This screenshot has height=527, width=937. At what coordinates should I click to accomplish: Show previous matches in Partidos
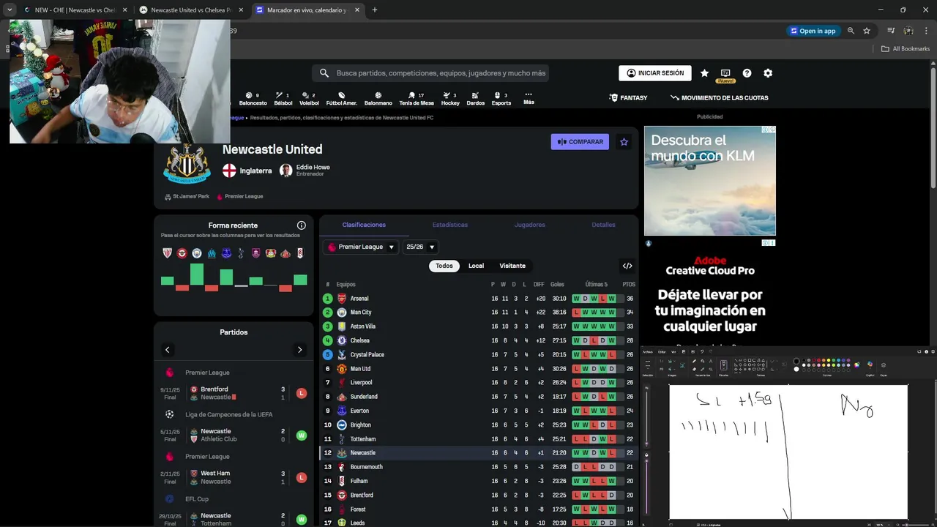pos(167,350)
